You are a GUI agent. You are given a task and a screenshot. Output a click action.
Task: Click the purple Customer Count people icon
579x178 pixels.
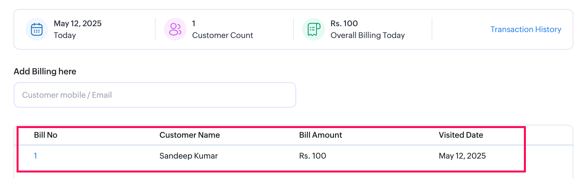[175, 29]
